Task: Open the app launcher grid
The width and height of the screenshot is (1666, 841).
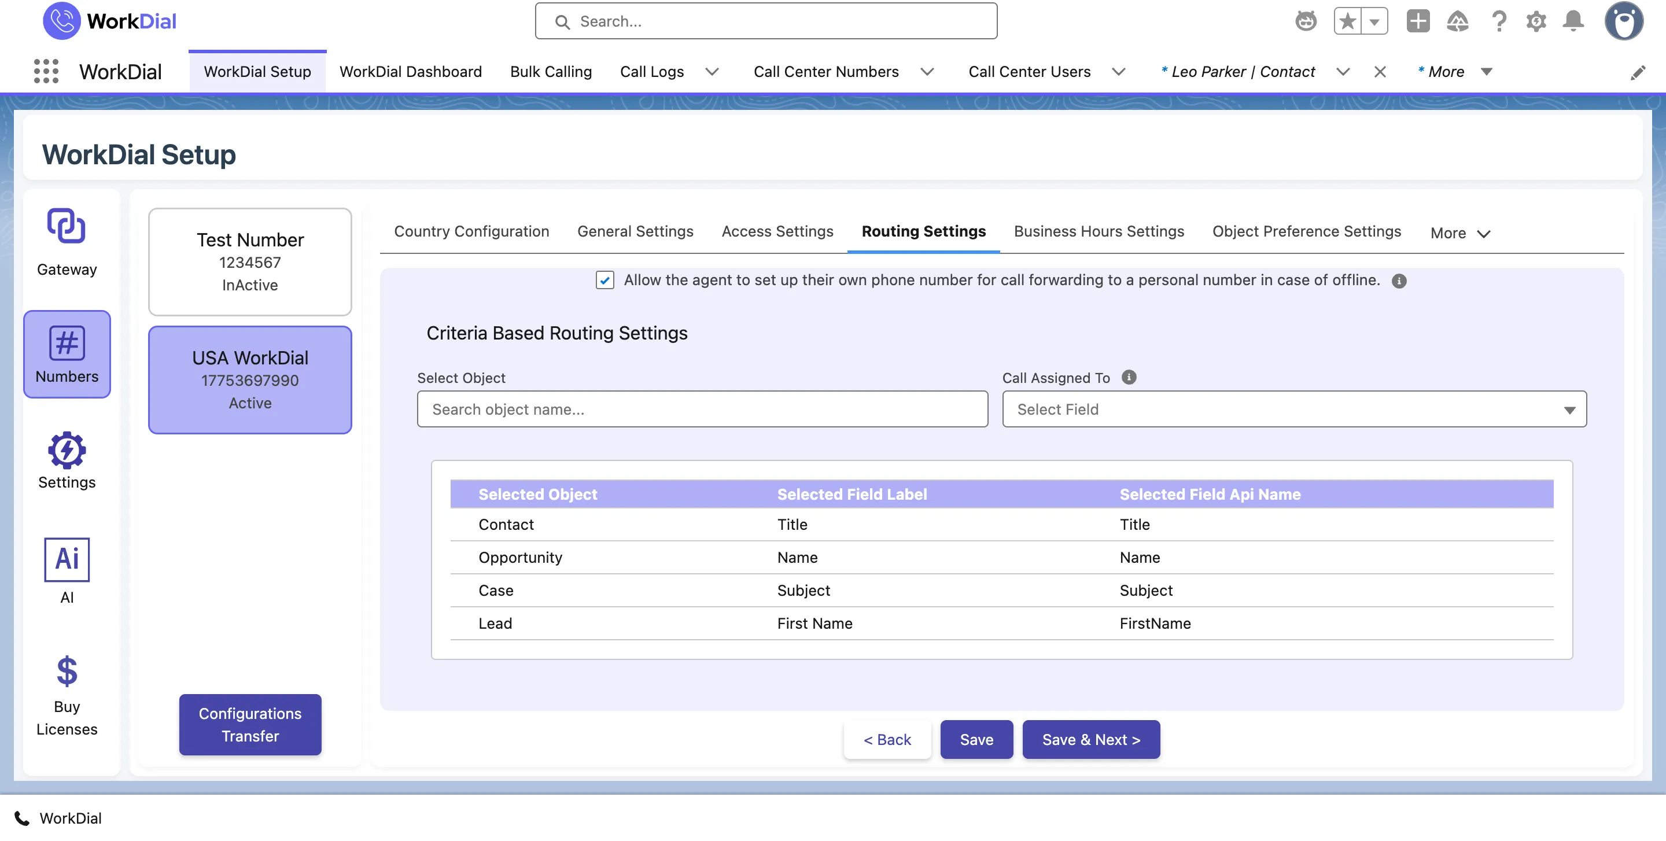Action: tap(46, 71)
